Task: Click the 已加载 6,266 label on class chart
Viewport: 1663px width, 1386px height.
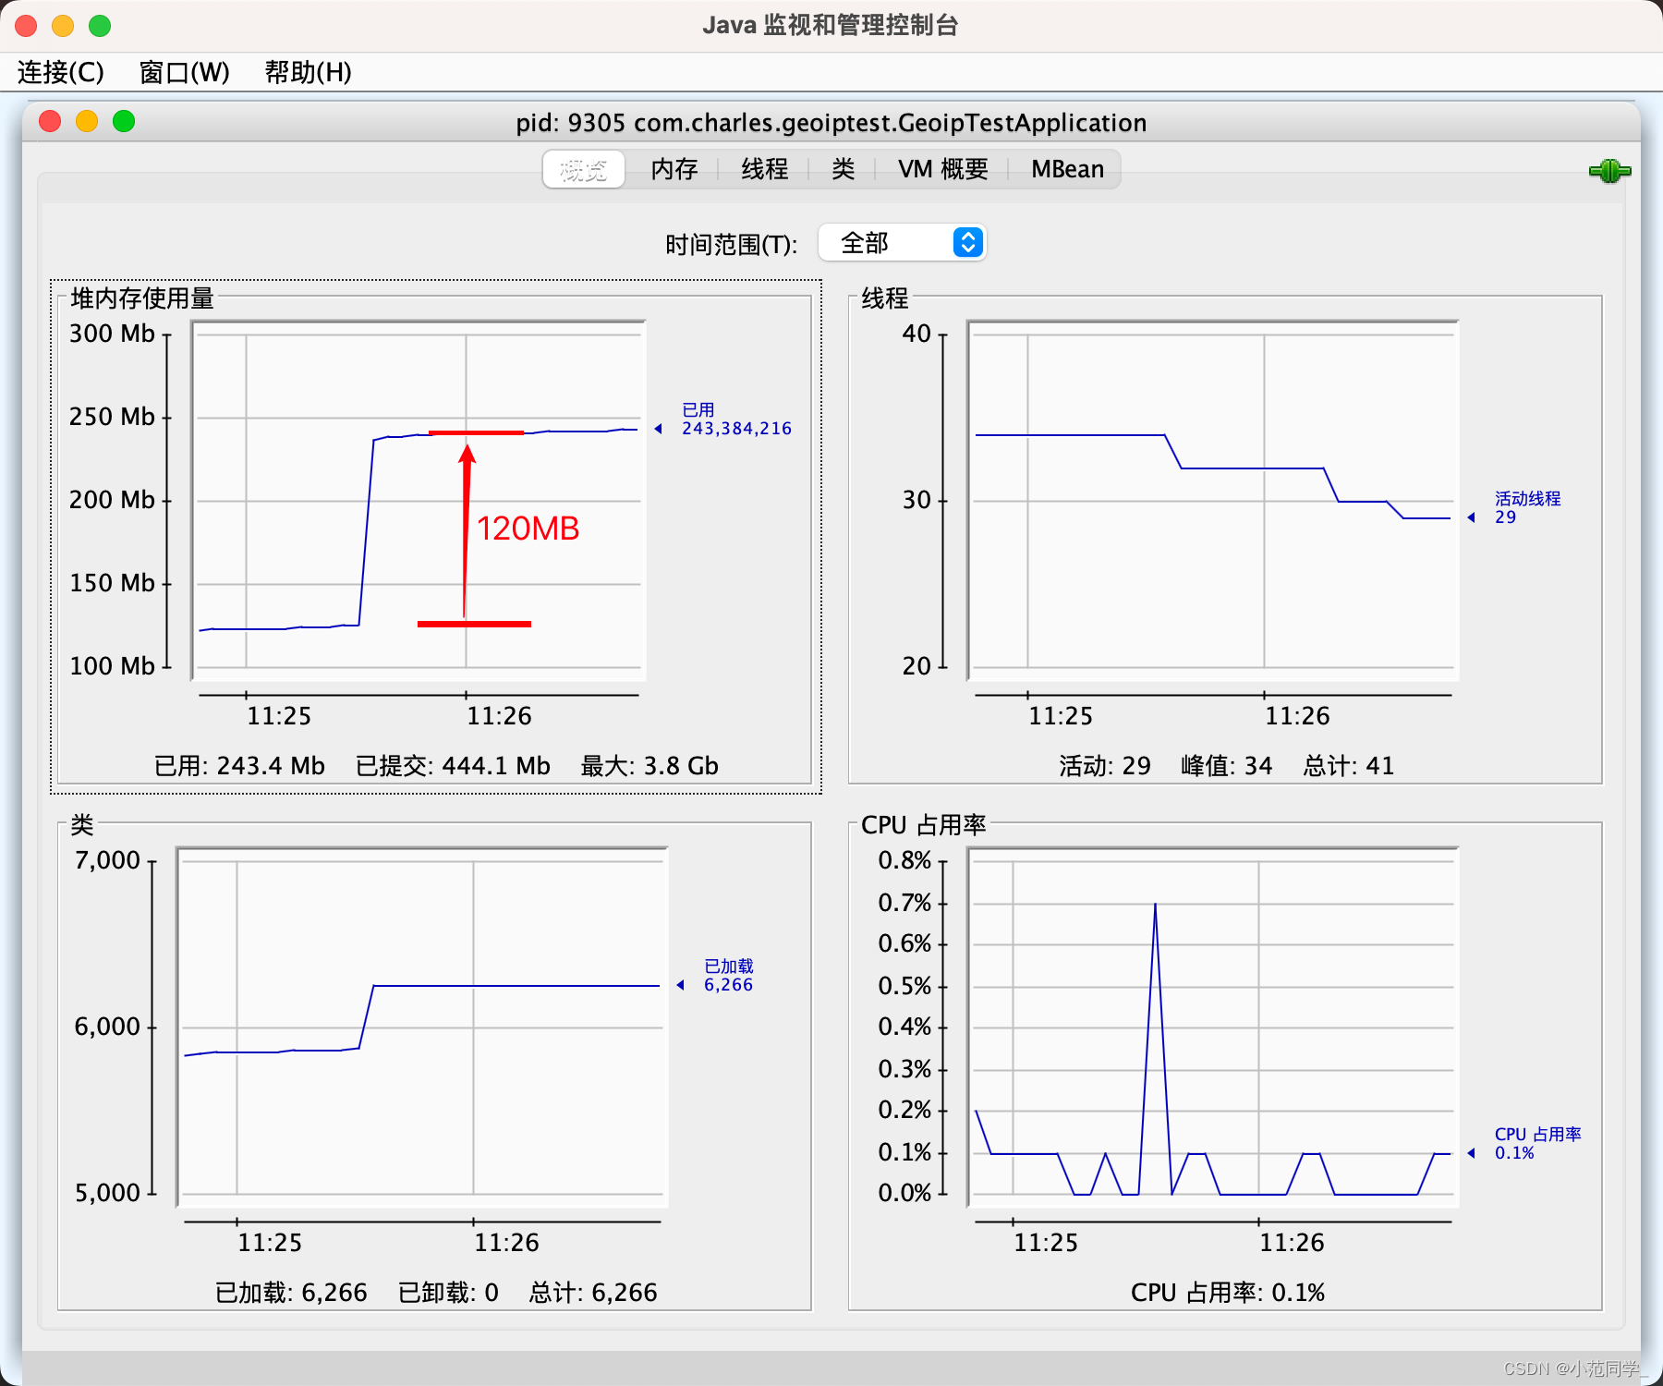Action: [727, 975]
